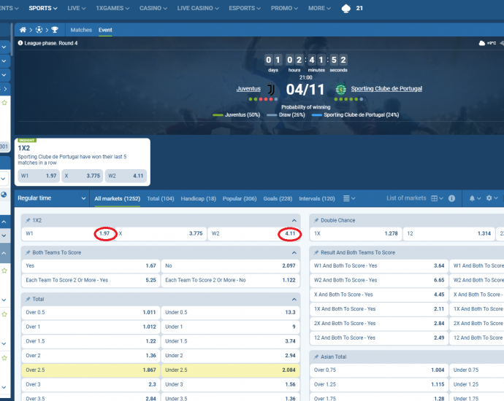This screenshot has width=504, height=401.
Task: Select Double Chance 12 at 1.314
Action: (448, 233)
